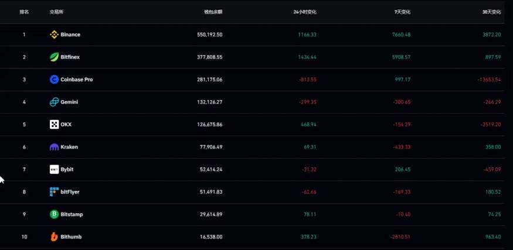Select Gemini balance 132,126.27
The height and width of the screenshot is (250, 513).
point(210,102)
